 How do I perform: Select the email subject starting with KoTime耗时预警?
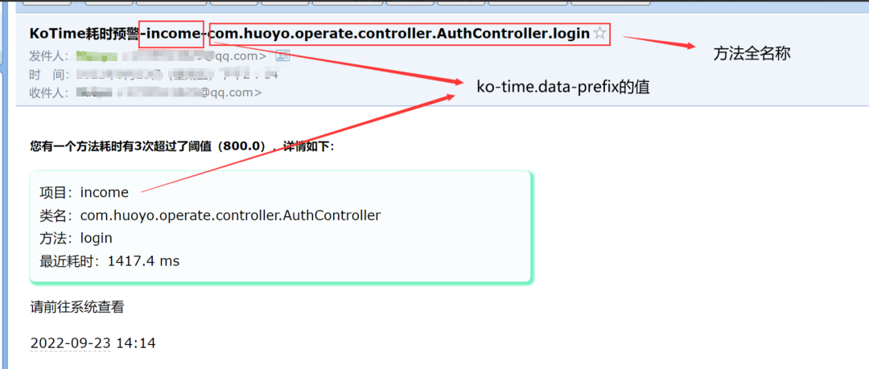tap(310, 34)
